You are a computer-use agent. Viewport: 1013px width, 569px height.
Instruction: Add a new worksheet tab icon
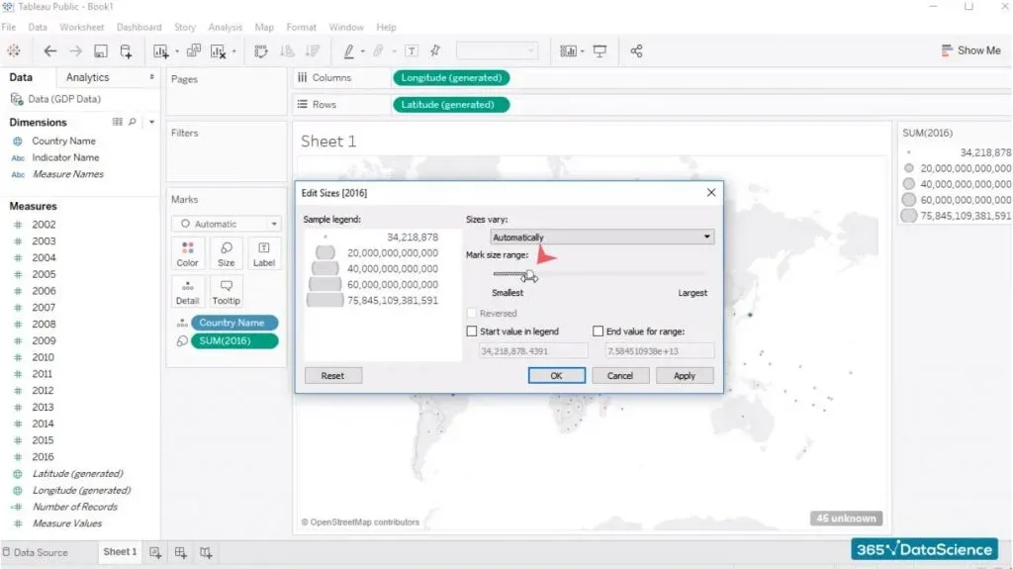(x=156, y=552)
